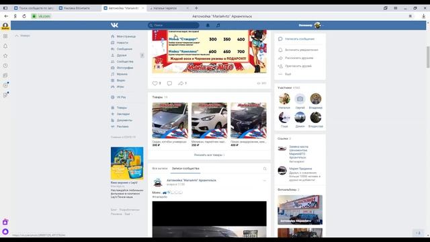Open member Сергей's camera placeholder avatar
The width and height of the screenshot is (430, 242).
[300, 99]
